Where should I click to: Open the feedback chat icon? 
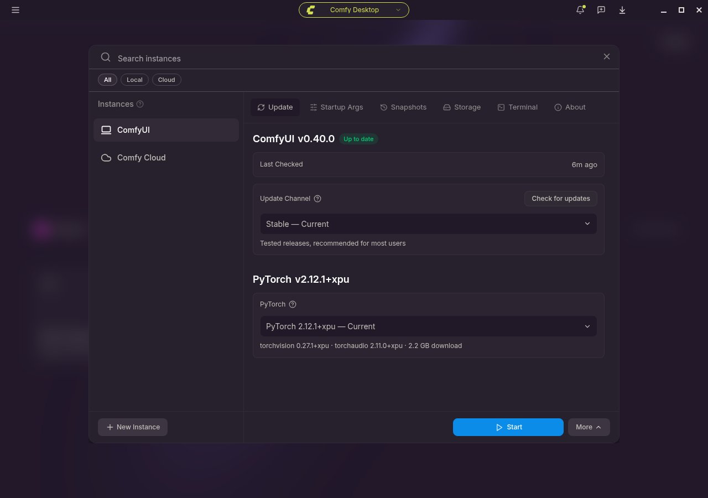click(x=601, y=10)
